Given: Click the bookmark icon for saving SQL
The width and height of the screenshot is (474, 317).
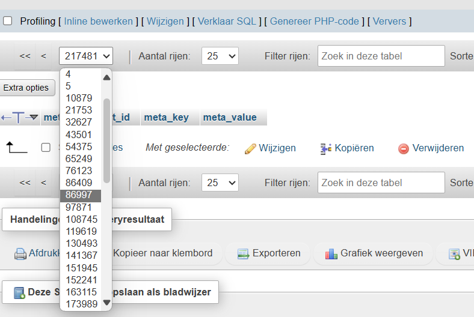Looking at the screenshot, I should (19, 292).
